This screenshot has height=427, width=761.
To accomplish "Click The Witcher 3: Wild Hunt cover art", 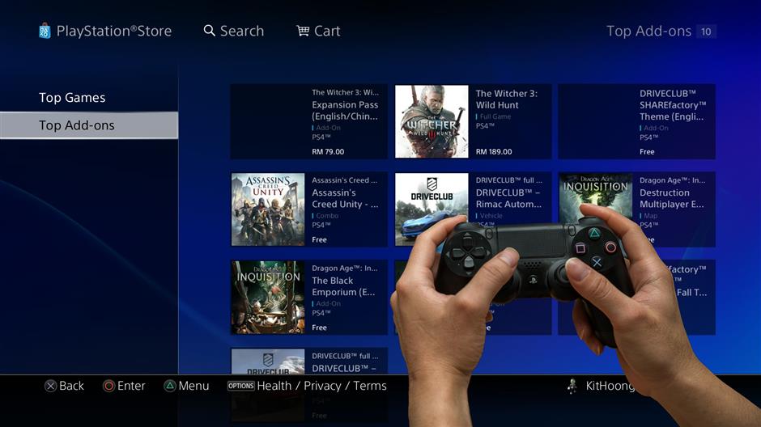I will coord(432,121).
